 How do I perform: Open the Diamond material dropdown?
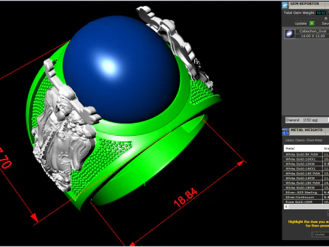click(x=307, y=120)
